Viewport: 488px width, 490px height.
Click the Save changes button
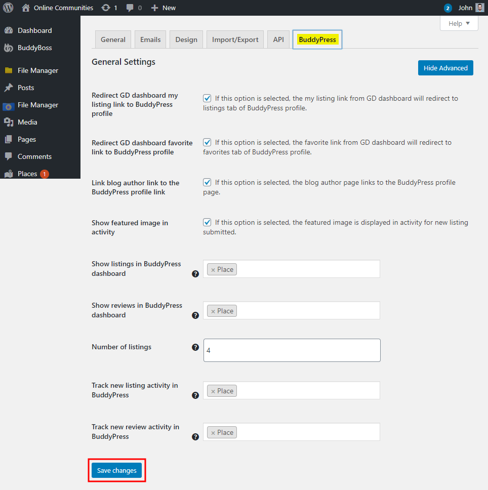point(116,470)
